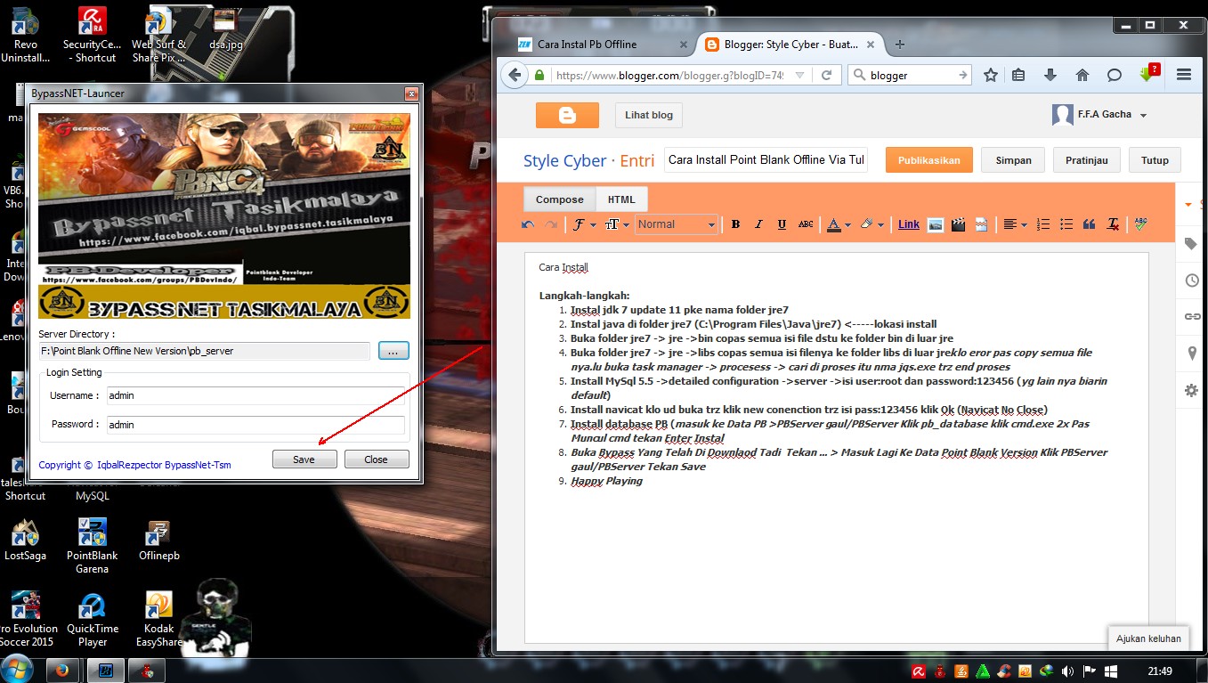Show the URL history dropdown arrow

[799, 76]
